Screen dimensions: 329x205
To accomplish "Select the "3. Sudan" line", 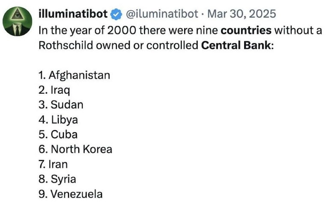I will 60,105.
